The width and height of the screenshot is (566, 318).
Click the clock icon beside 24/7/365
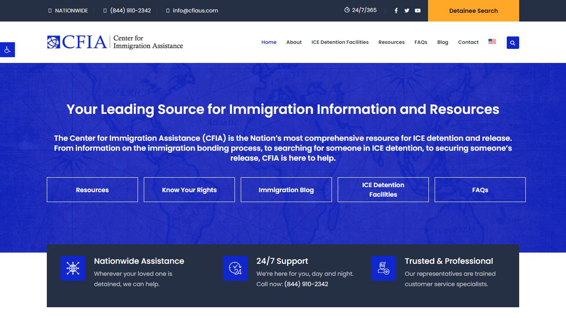(x=347, y=10)
